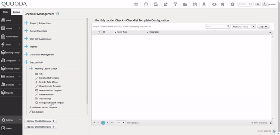Open dropdown arrow beside select-all checkbox
The width and height of the screenshot is (280, 135).
click(101, 32)
